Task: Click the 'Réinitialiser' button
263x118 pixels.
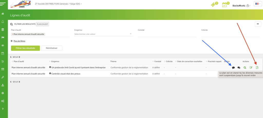Action: point(52,48)
